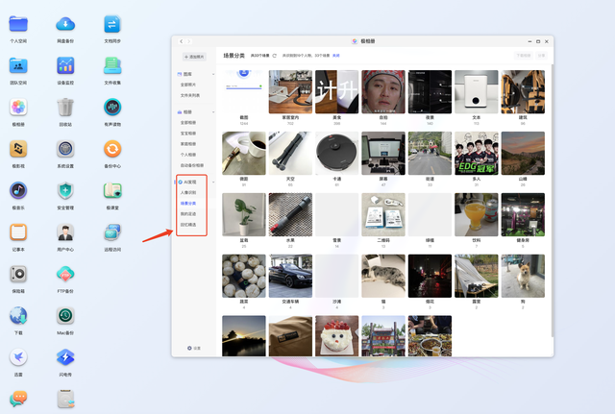The width and height of the screenshot is (615, 414).
Task: Open the 盆栽 plant scene thumbnail
Action: [x=244, y=214]
